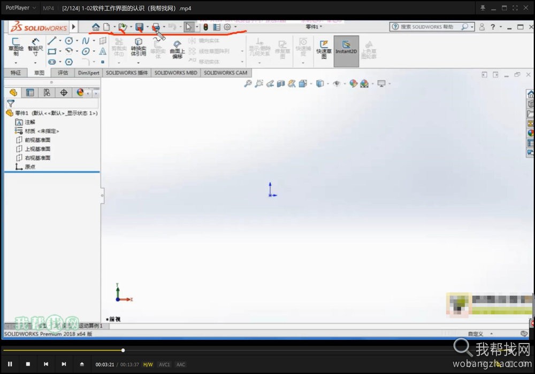
Task: Start the Sketch (草图绘制) tool
Action: (x=16, y=46)
